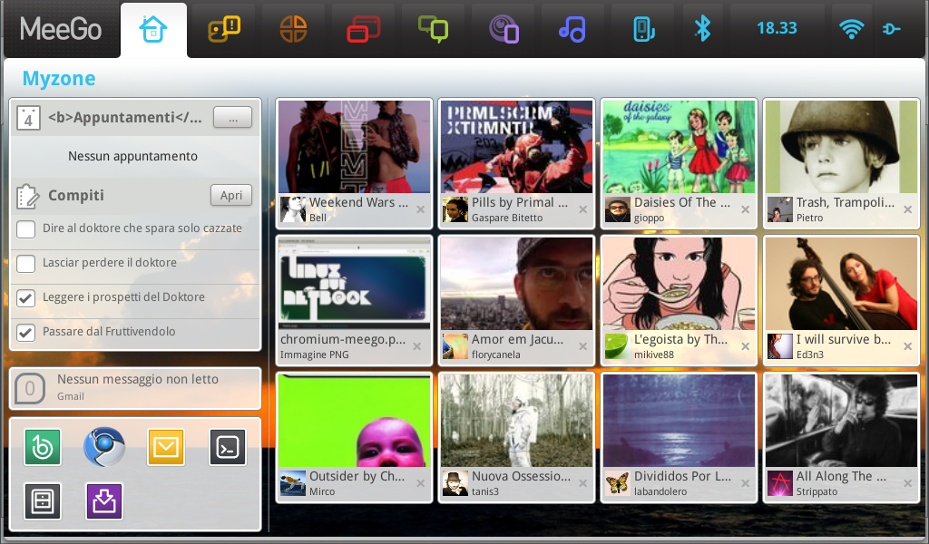Launch the Chromium browser icon
This screenshot has height=544, width=929.
point(104,446)
